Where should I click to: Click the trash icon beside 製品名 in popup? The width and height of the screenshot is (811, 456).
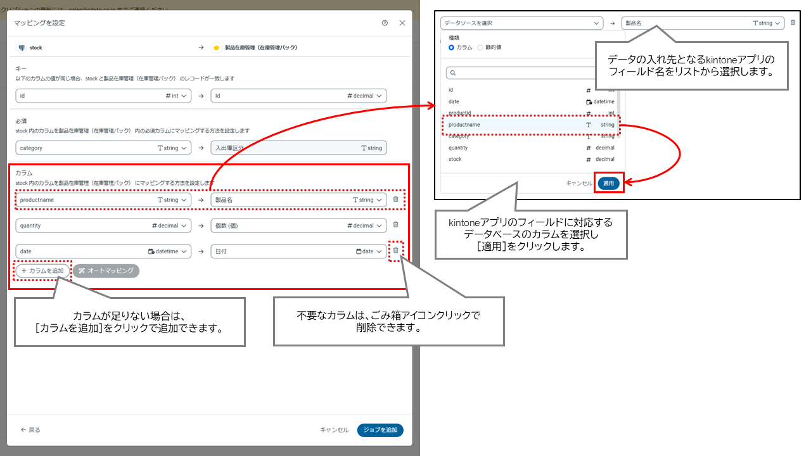793,23
